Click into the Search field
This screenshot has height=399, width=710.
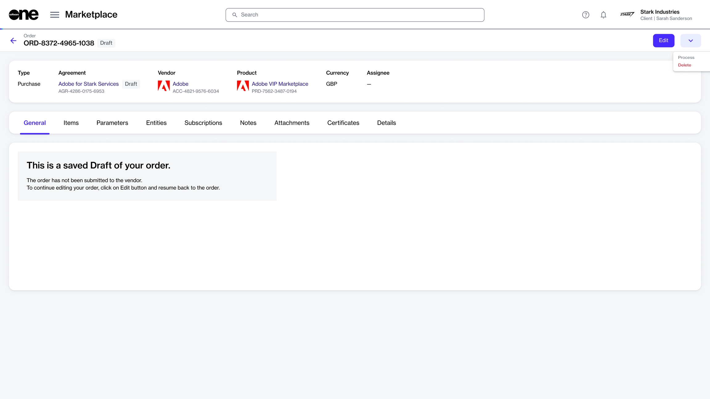point(354,15)
